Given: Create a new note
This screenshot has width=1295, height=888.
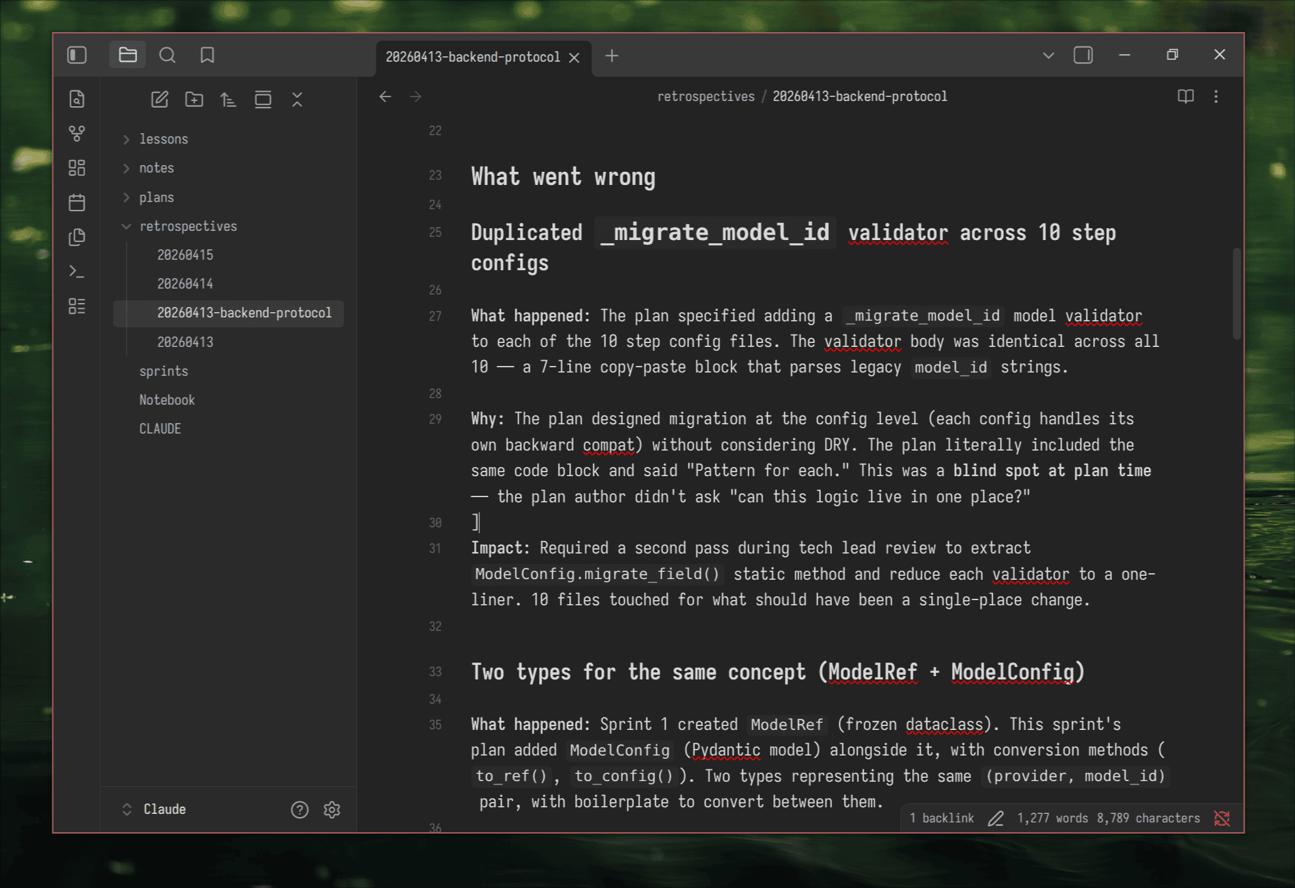Looking at the screenshot, I should (x=159, y=100).
